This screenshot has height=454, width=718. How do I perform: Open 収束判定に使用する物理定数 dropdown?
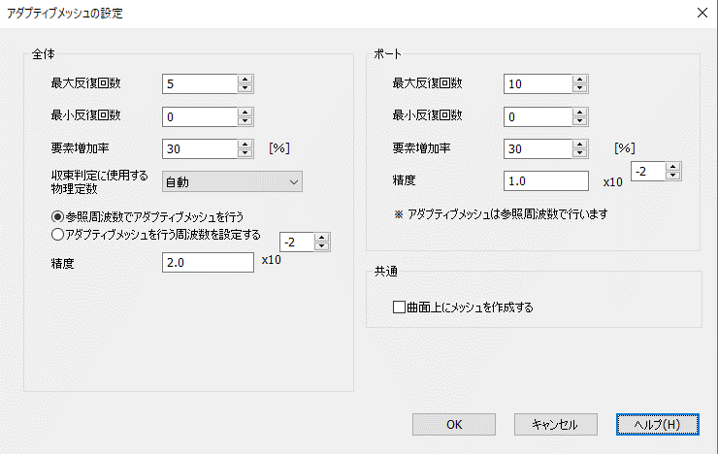[233, 181]
